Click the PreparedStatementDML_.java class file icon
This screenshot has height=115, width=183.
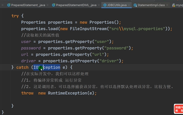(53, 5)
